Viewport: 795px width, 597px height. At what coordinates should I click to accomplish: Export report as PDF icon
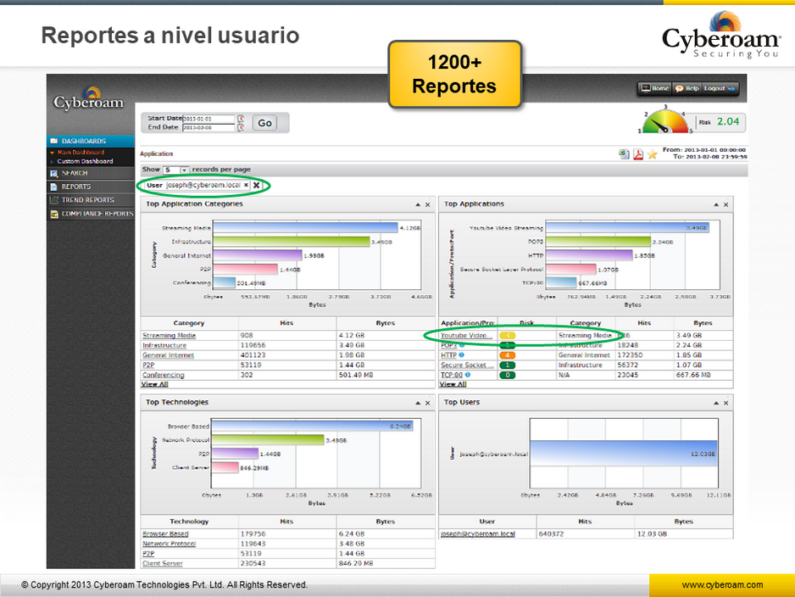pos(637,154)
